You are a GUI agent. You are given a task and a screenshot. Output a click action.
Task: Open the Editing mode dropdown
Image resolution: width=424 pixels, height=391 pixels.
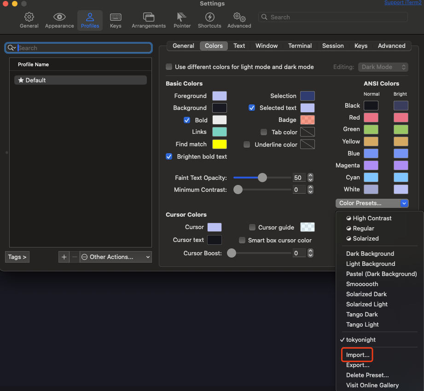pyautogui.click(x=383, y=67)
